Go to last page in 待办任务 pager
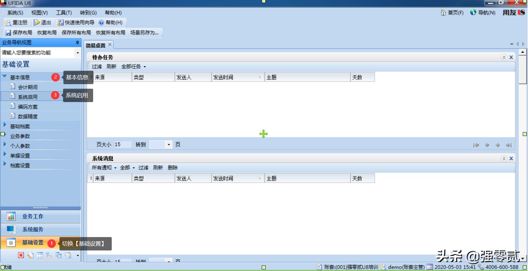528x271 pixels. click(x=509, y=145)
